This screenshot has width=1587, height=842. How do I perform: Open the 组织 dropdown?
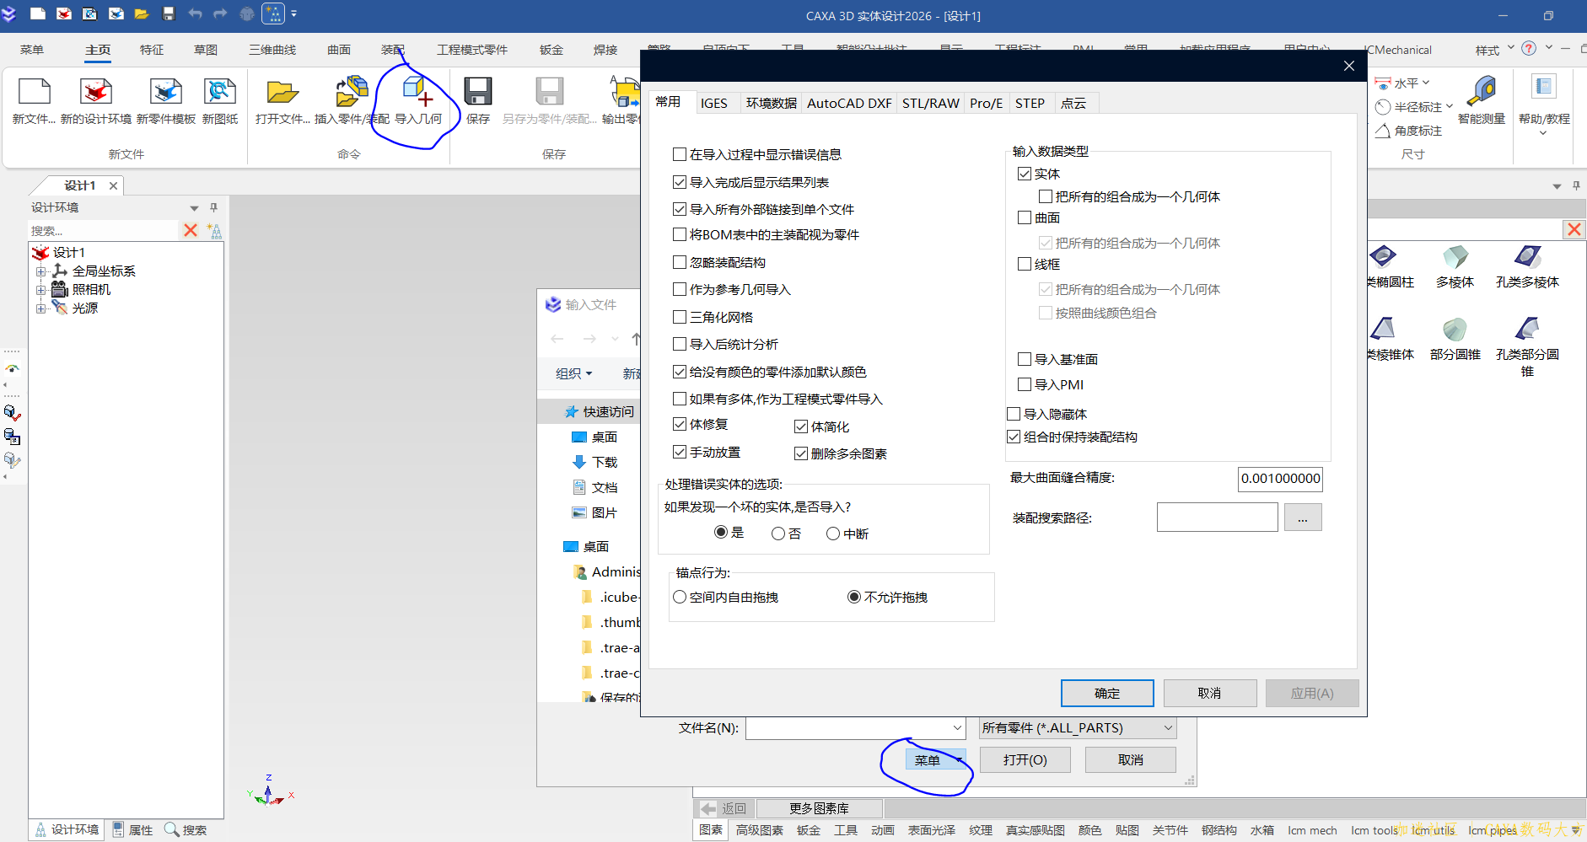point(573,373)
